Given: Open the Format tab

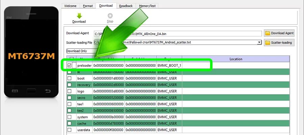Looking at the screenshot, I should (x=88, y=6).
